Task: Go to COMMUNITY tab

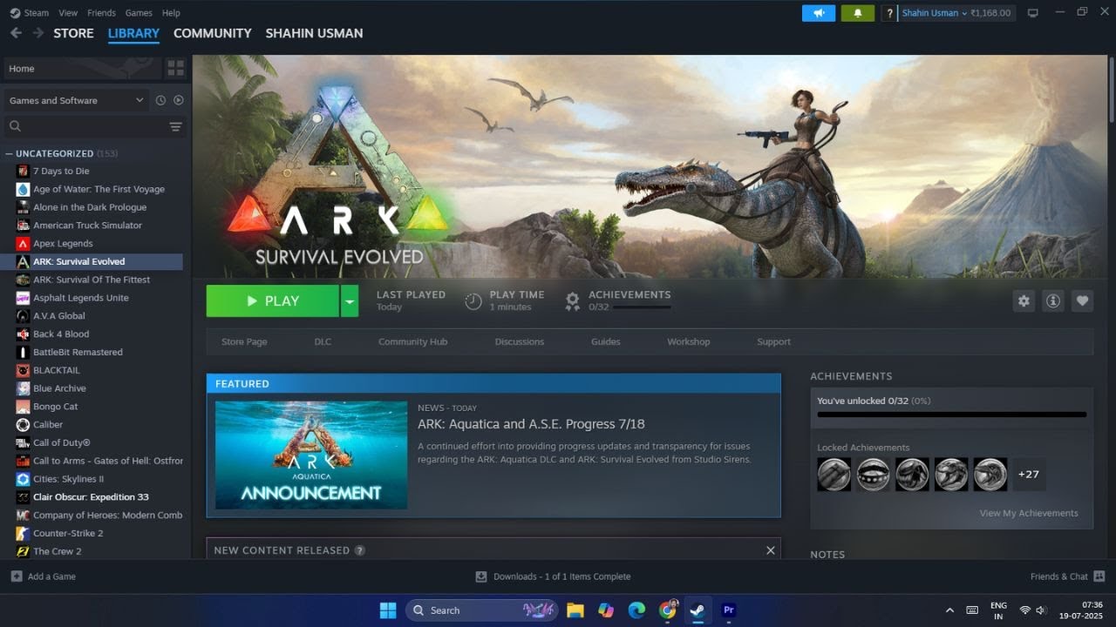Action: tap(212, 33)
